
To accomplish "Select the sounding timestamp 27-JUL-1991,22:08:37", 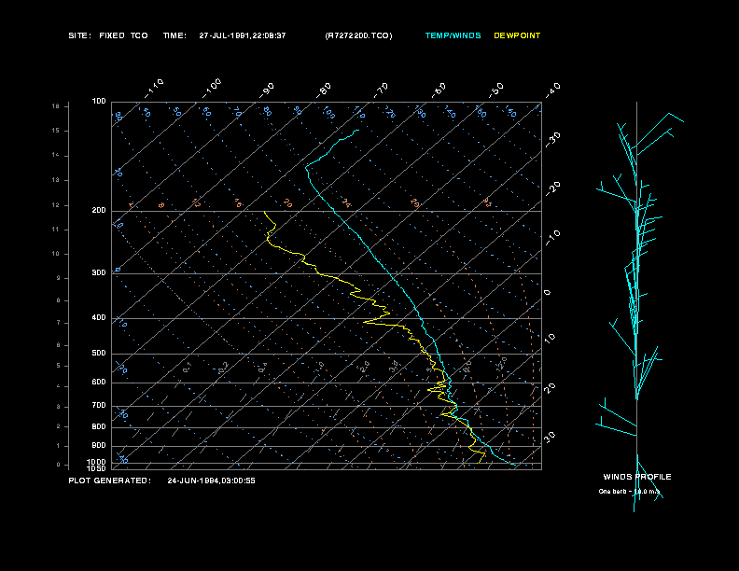I will pos(243,35).
